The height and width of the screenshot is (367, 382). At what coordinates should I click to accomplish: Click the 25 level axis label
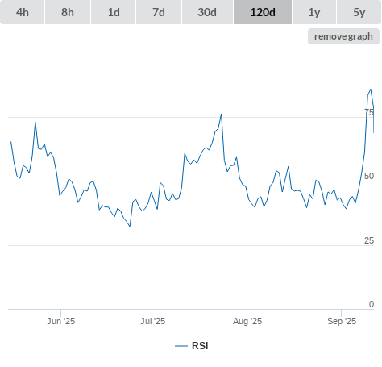(369, 240)
